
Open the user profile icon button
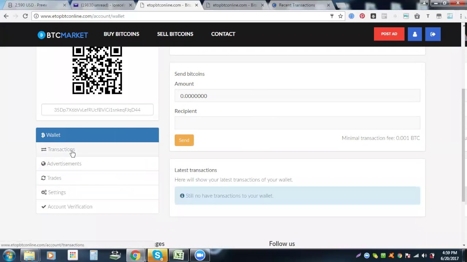pos(415,34)
